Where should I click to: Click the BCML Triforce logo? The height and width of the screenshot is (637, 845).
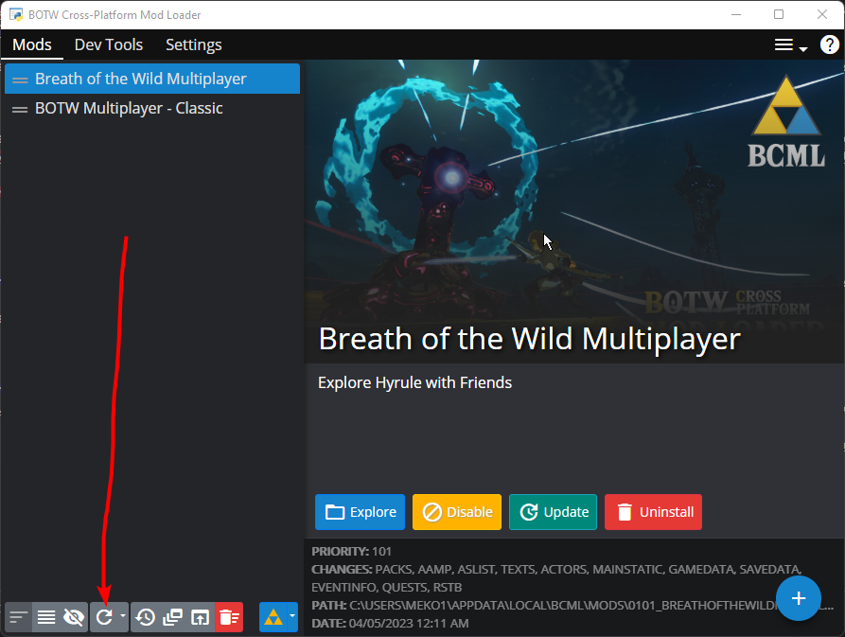point(786,121)
